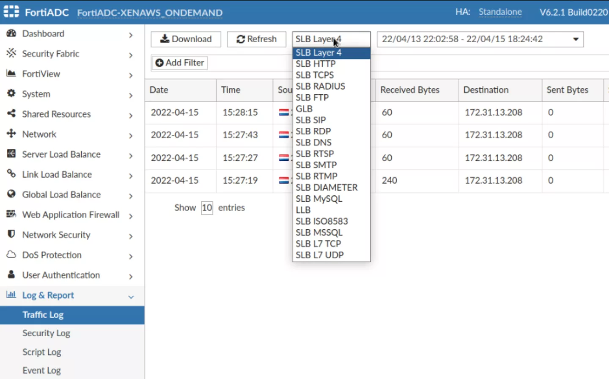Click the Network arrows icon
Image resolution: width=609 pixels, height=379 pixels.
pos(11,134)
